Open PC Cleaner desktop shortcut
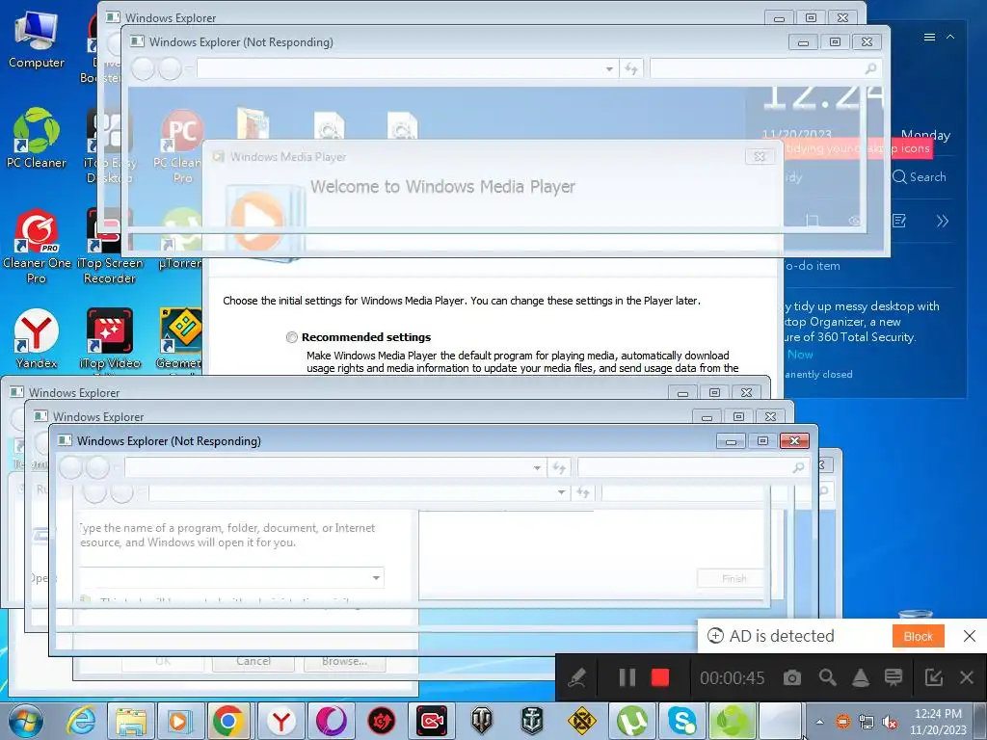This screenshot has height=740, width=987. coord(36,138)
